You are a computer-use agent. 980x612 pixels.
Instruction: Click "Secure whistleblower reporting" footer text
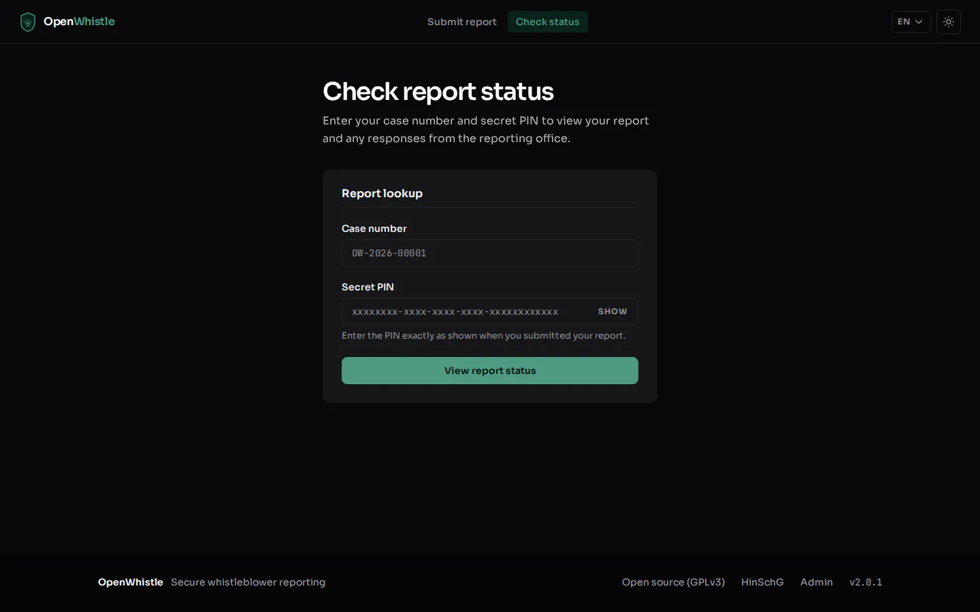(248, 582)
